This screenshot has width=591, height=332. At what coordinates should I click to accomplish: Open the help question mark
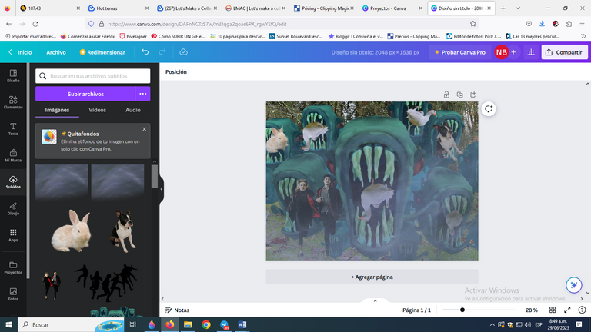pos(582,310)
